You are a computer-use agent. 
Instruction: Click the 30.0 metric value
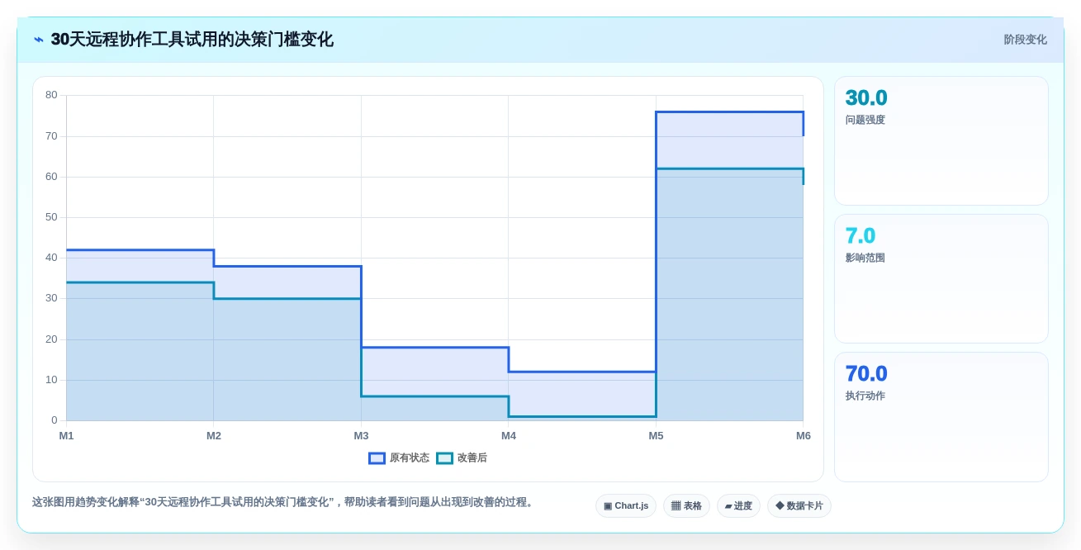(866, 98)
